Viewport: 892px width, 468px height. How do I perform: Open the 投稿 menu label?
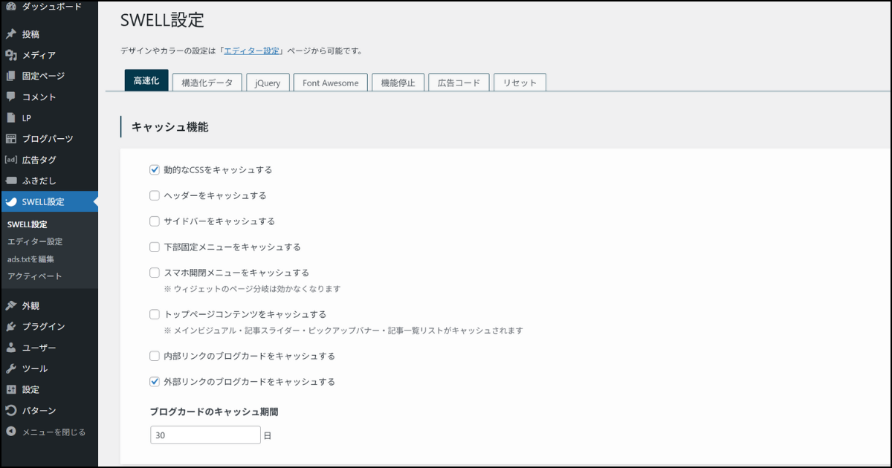30,34
